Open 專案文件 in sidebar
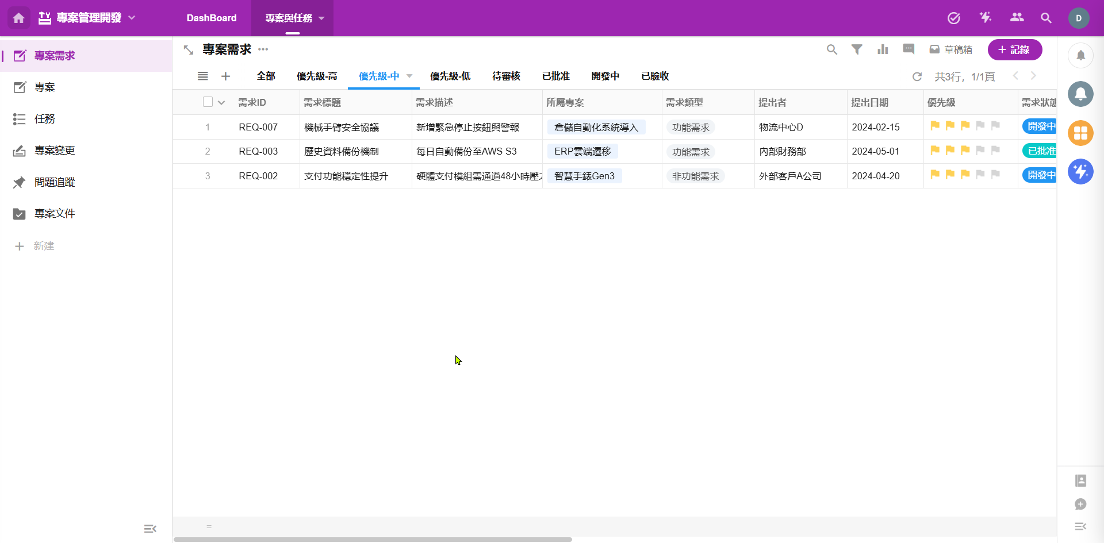 pos(86,214)
